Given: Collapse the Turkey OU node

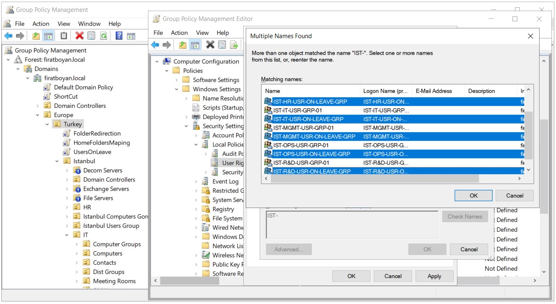Looking at the screenshot, I should [x=47, y=124].
